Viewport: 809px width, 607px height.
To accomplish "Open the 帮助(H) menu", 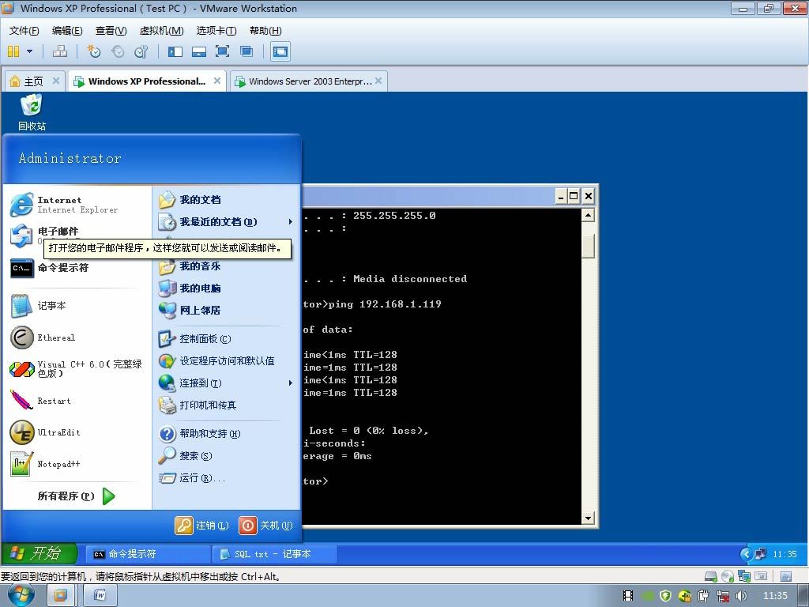I will coord(265,31).
